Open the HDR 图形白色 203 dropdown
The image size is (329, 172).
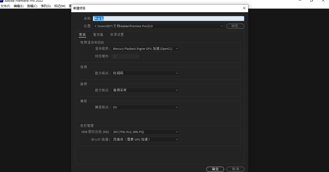click(x=145, y=132)
